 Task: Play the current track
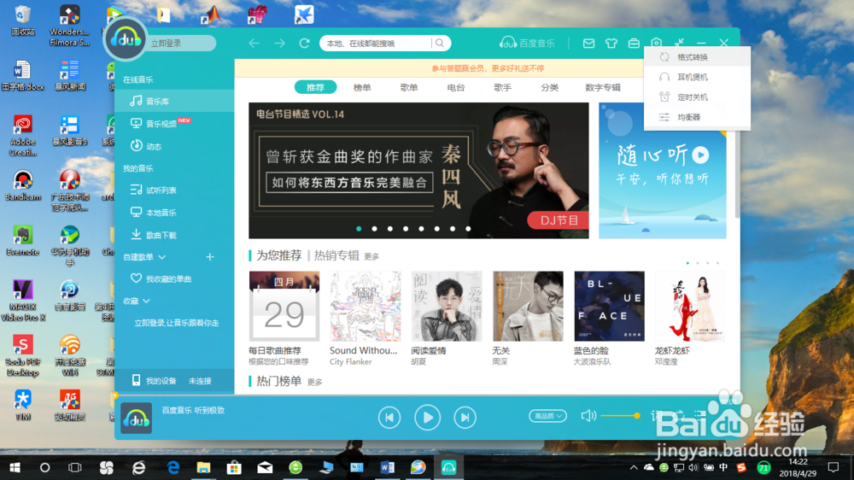click(x=428, y=418)
